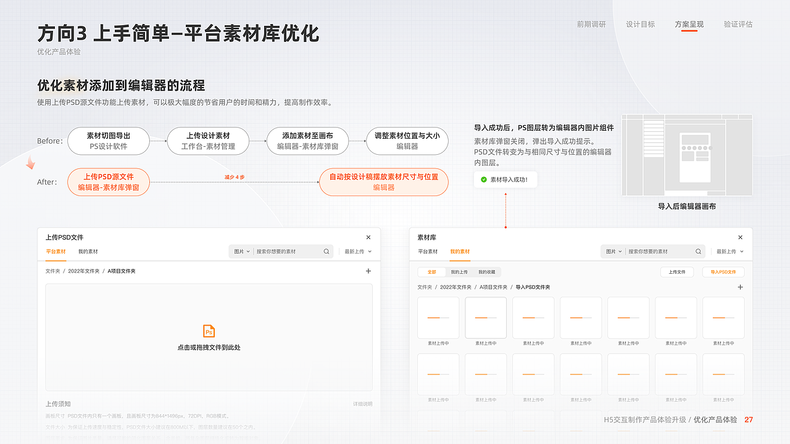Close the 上传PSD文件 dialog
This screenshot has width=790, height=444.
click(x=368, y=237)
